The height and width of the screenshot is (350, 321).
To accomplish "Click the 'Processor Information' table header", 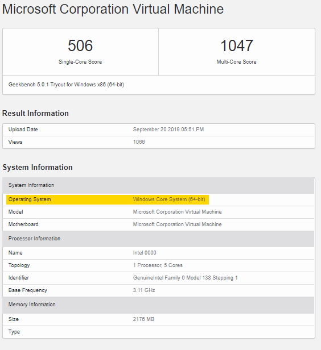I will point(158,239).
